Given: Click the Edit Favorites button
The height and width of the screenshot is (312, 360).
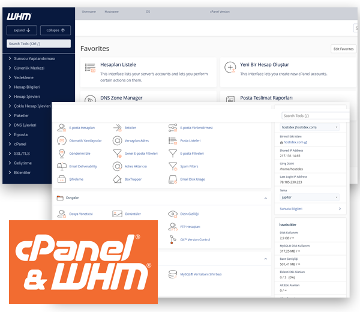Looking at the screenshot, I should [x=343, y=49].
